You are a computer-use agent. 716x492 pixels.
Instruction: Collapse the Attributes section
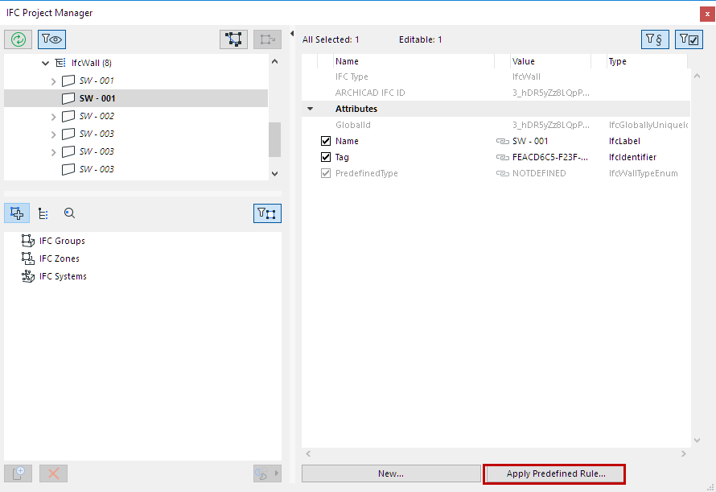tap(311, 109)
